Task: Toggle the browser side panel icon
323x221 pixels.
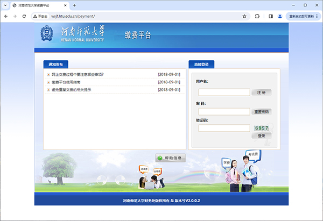Action: 271,16
